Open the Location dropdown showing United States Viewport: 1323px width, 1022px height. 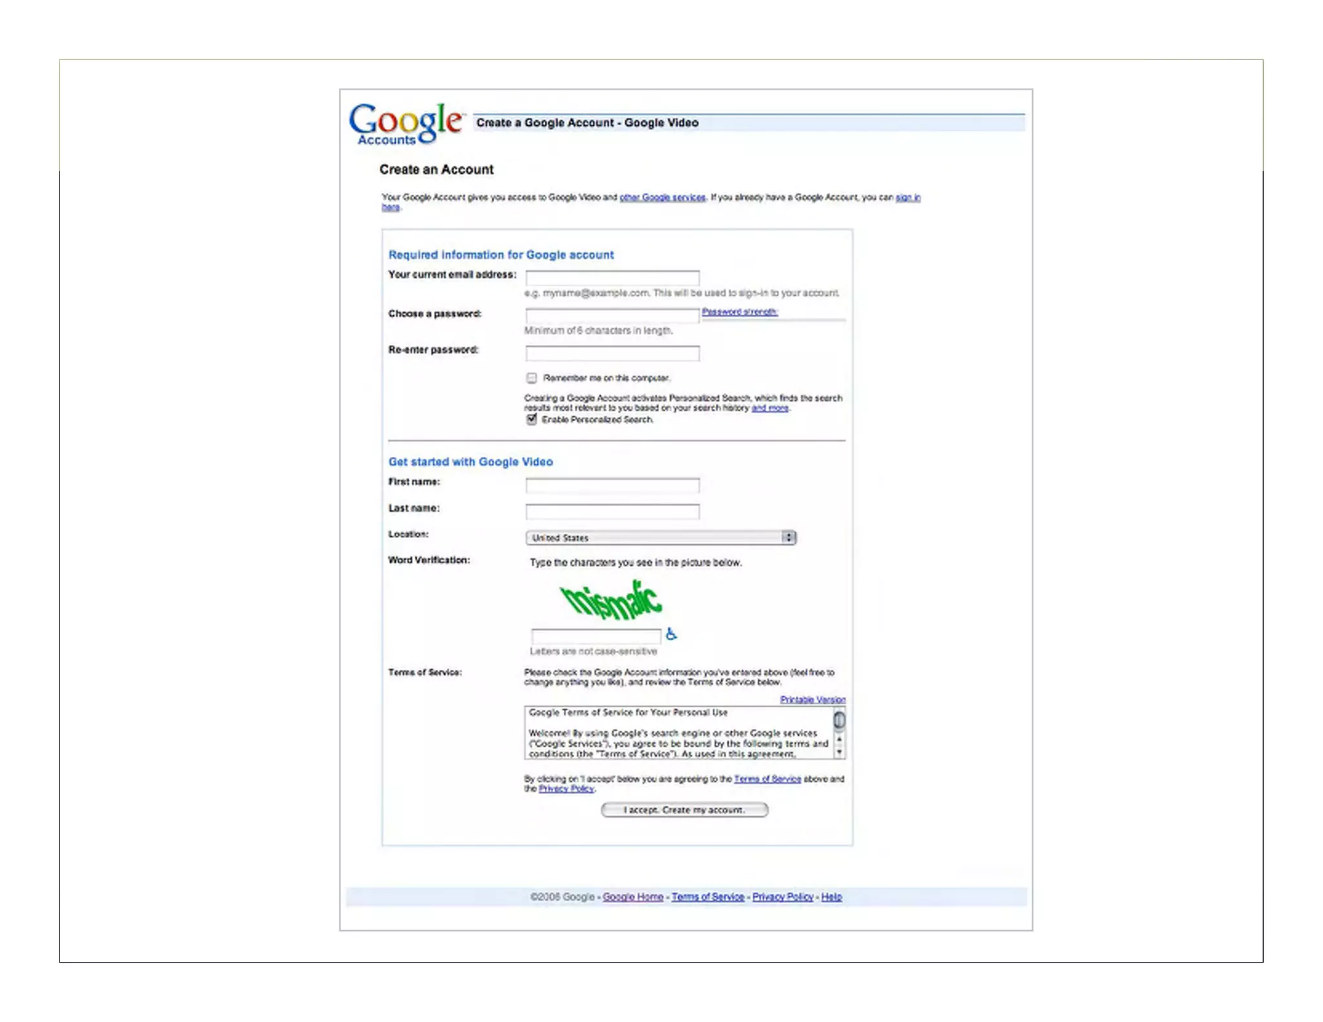(660, 537)
